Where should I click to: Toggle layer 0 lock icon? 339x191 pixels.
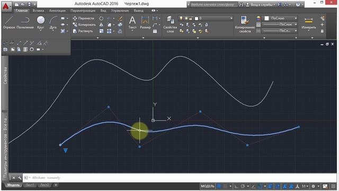191,19
